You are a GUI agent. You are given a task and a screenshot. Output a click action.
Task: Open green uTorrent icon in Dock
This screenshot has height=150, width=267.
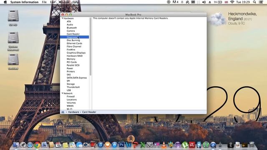(185, 145)
